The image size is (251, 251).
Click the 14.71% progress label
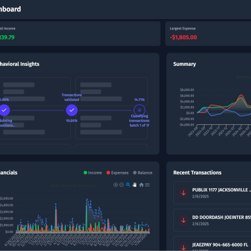(139, 100)
